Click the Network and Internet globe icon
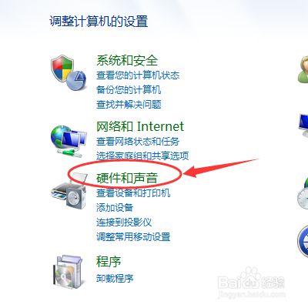 point(69,141)
